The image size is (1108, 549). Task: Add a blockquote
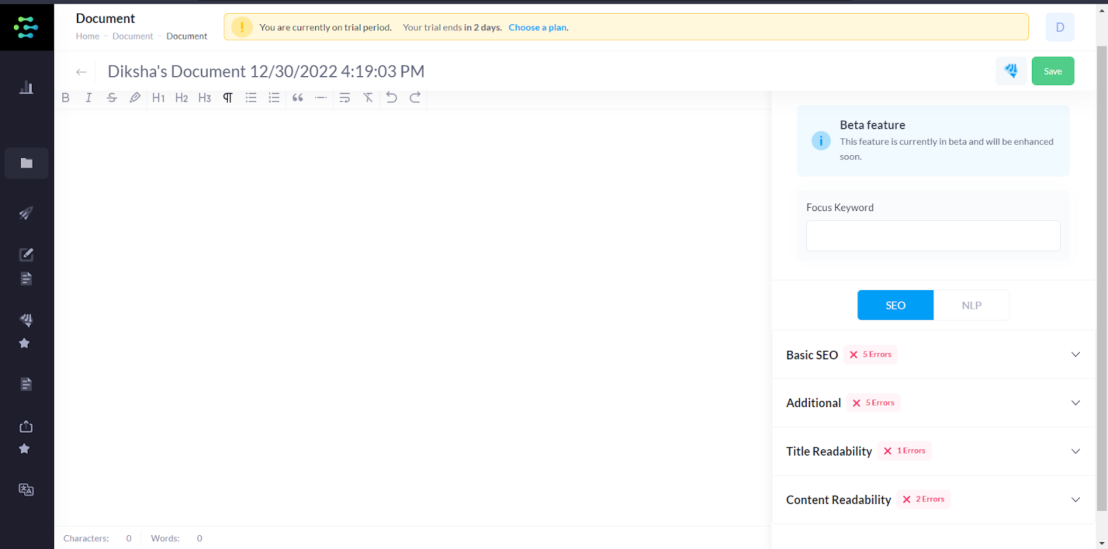tap(298, 98)
